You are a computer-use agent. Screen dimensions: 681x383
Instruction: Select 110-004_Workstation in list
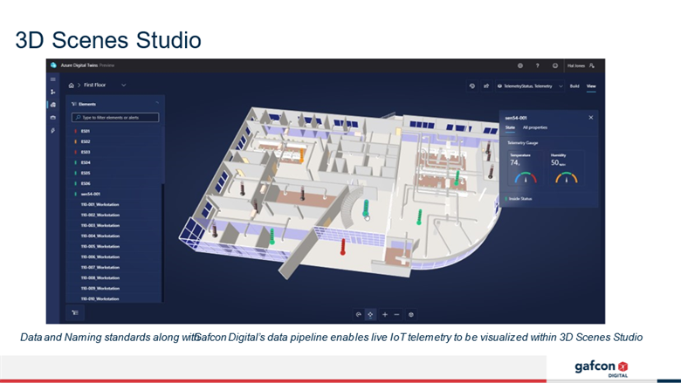115,236
